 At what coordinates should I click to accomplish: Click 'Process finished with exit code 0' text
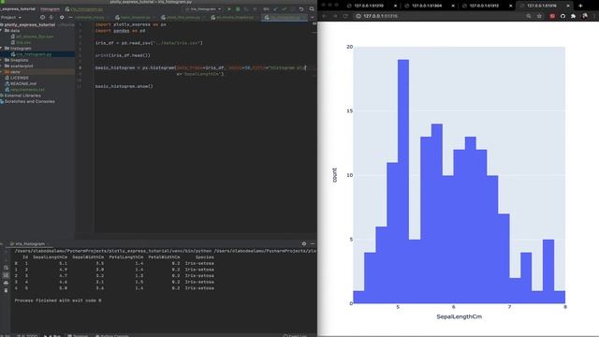(58, 300)
